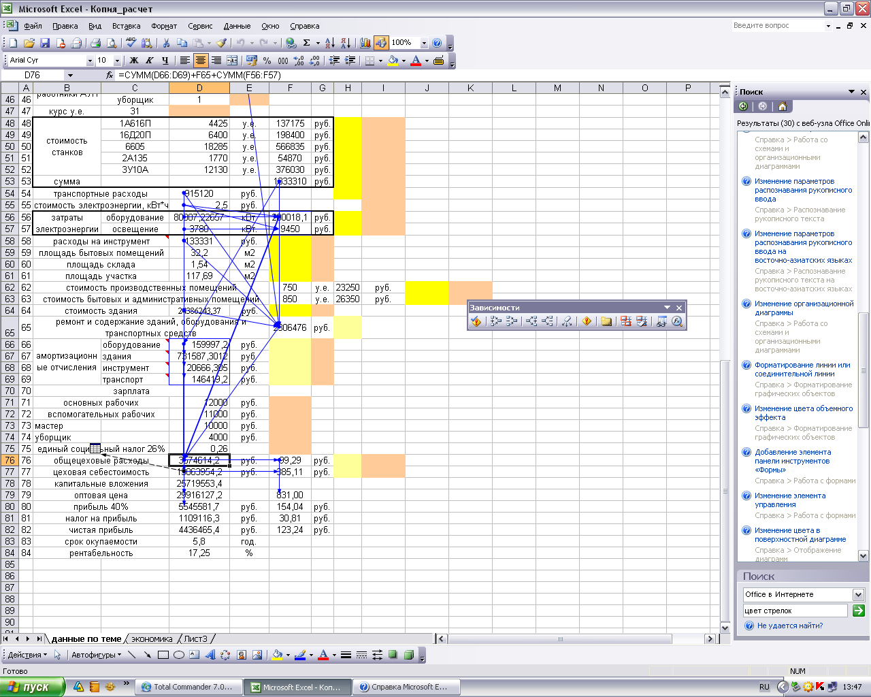Open the shadow style drawing option
The image size is (871, 697).
tap(393, 655)
